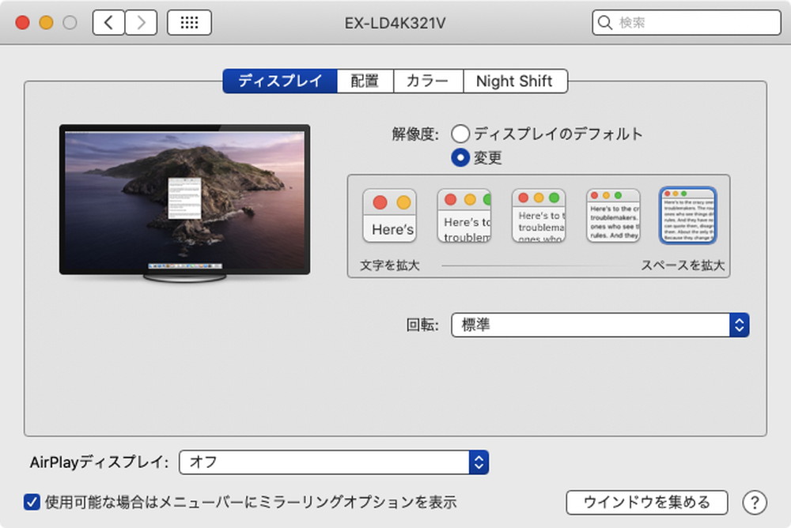Click the window title EX-LD4K321V
Screen dimensions: 791x528
(x=395, y=23)
